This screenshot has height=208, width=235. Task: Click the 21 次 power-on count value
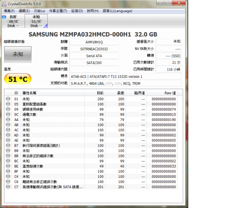pyautogui.click(x=169, y=62)
